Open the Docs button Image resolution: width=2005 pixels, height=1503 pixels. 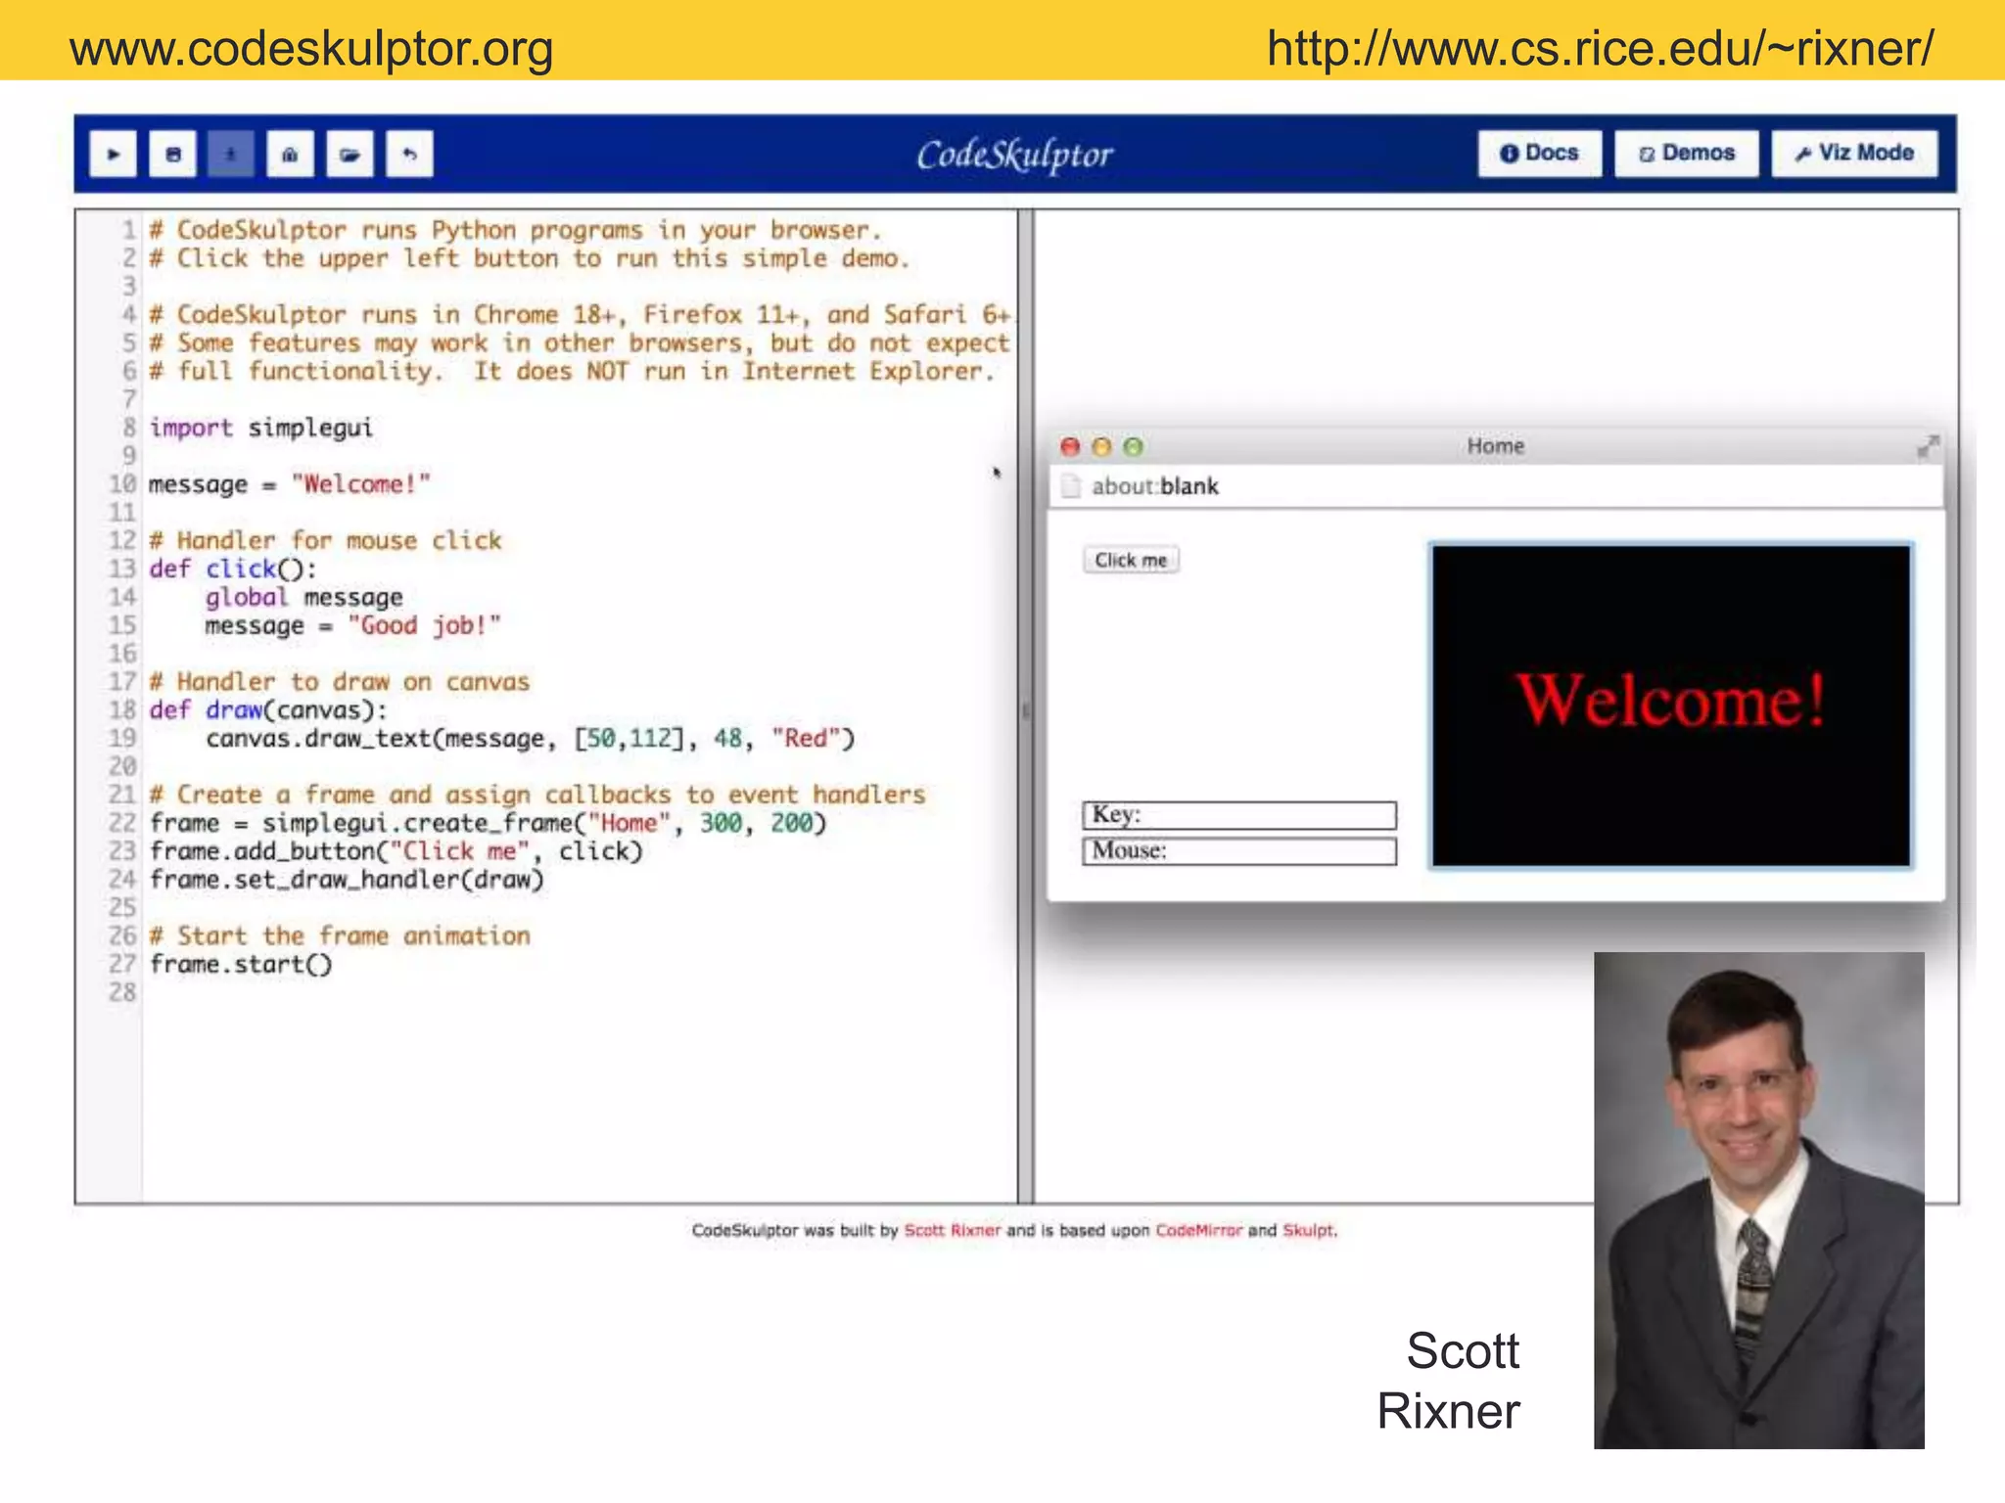pos(1539,154)
